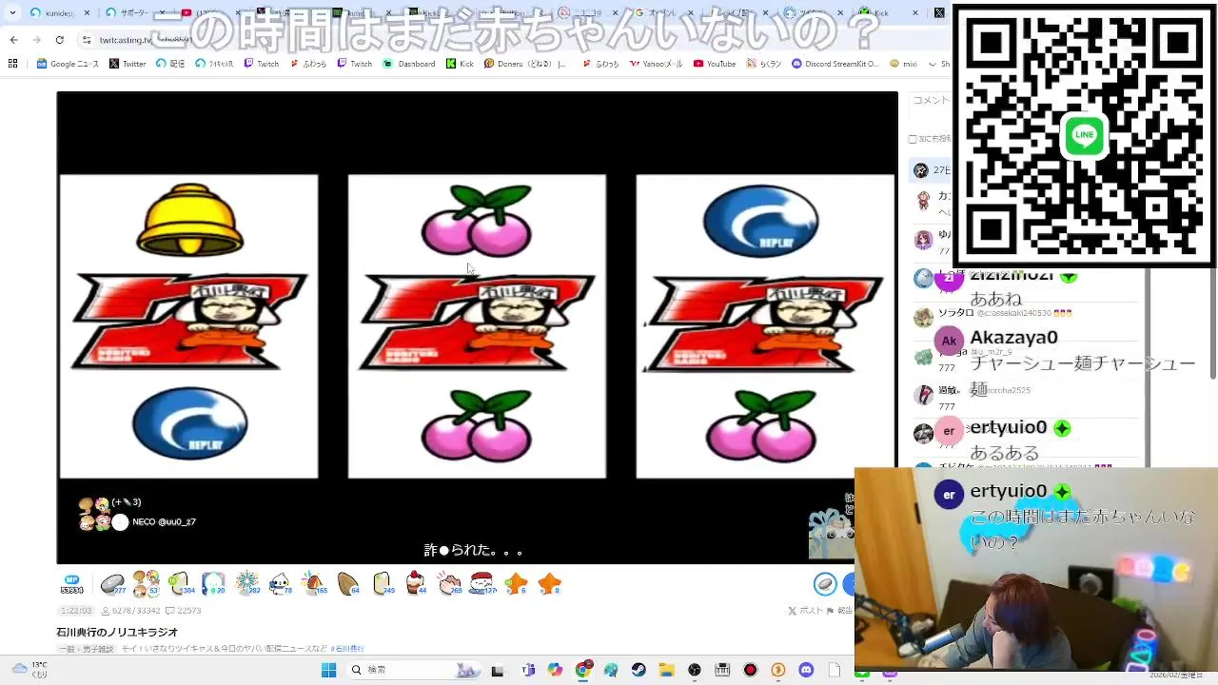Toggle the also-post checkbox under comment box
Screen dimensions: 1218x685
(913, 139)
